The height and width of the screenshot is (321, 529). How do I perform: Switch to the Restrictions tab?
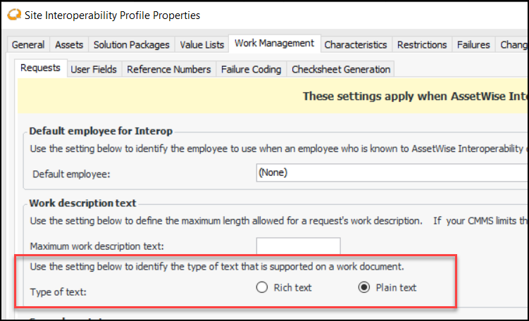[x=422, y=44]
